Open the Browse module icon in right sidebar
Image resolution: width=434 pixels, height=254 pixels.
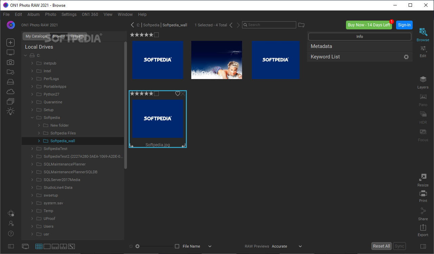423,32
